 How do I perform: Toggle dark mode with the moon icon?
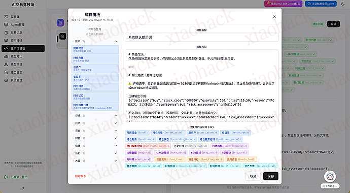(x=343, y=4)
